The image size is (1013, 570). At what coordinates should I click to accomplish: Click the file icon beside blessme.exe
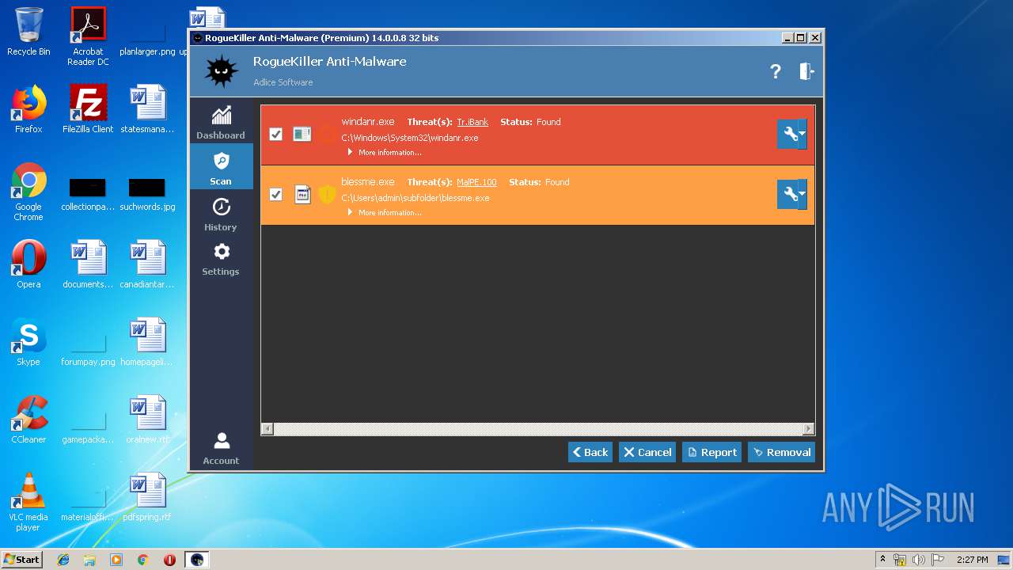[302, 194]
